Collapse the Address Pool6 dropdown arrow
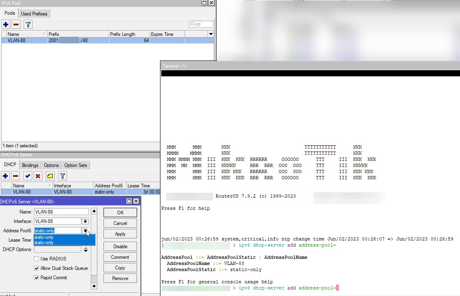This screenshot has height=296, width=460. [86, 231]
